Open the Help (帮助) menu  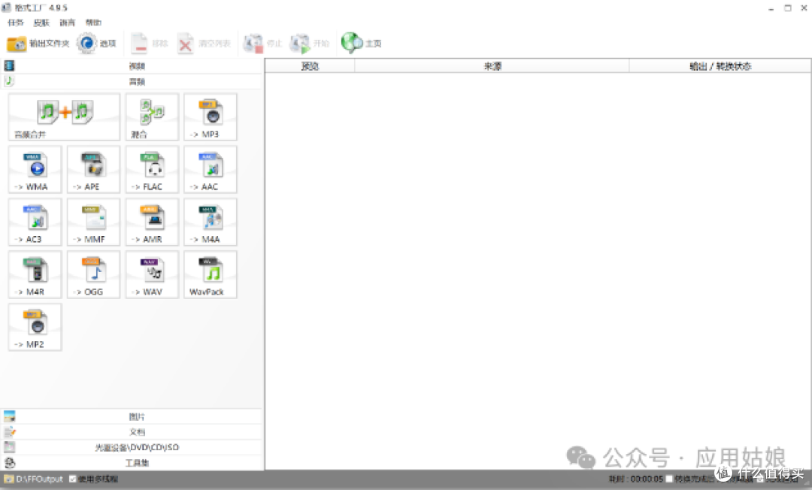pos(93,23)
